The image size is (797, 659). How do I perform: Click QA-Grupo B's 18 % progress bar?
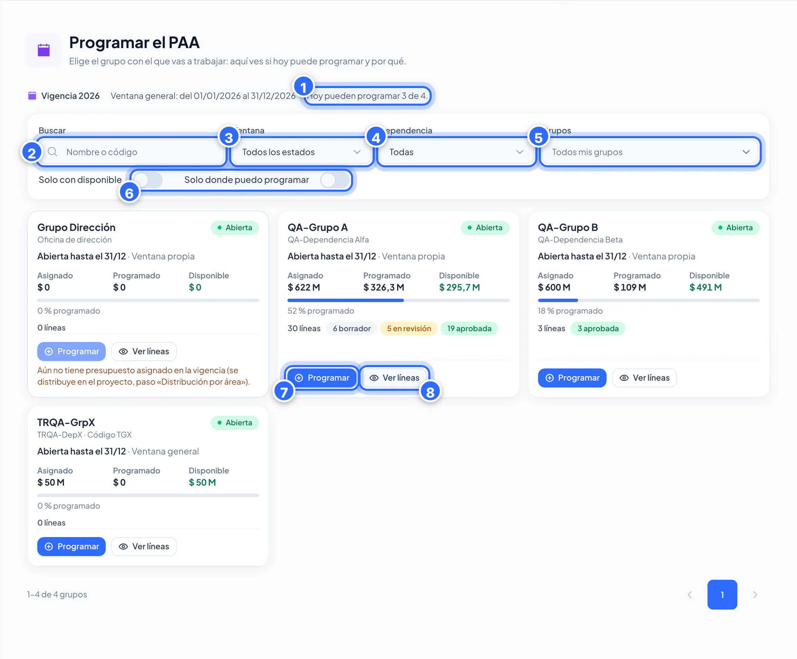(649, 300)
